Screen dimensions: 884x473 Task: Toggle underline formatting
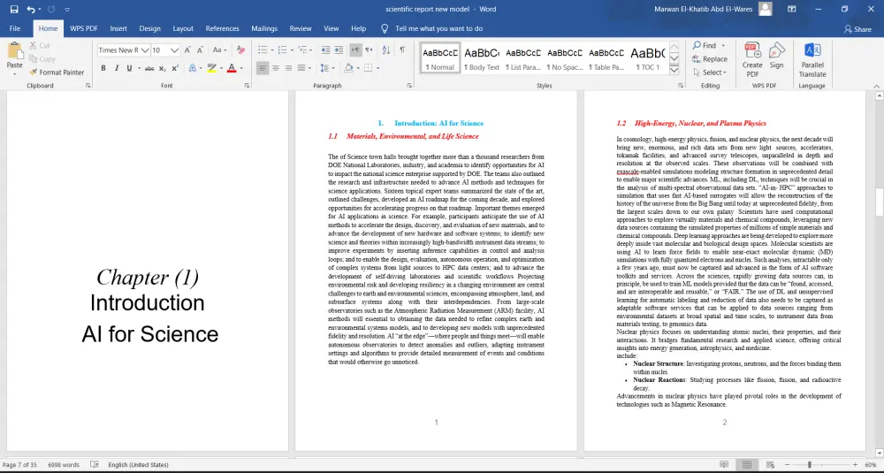[x=129, y=68]
